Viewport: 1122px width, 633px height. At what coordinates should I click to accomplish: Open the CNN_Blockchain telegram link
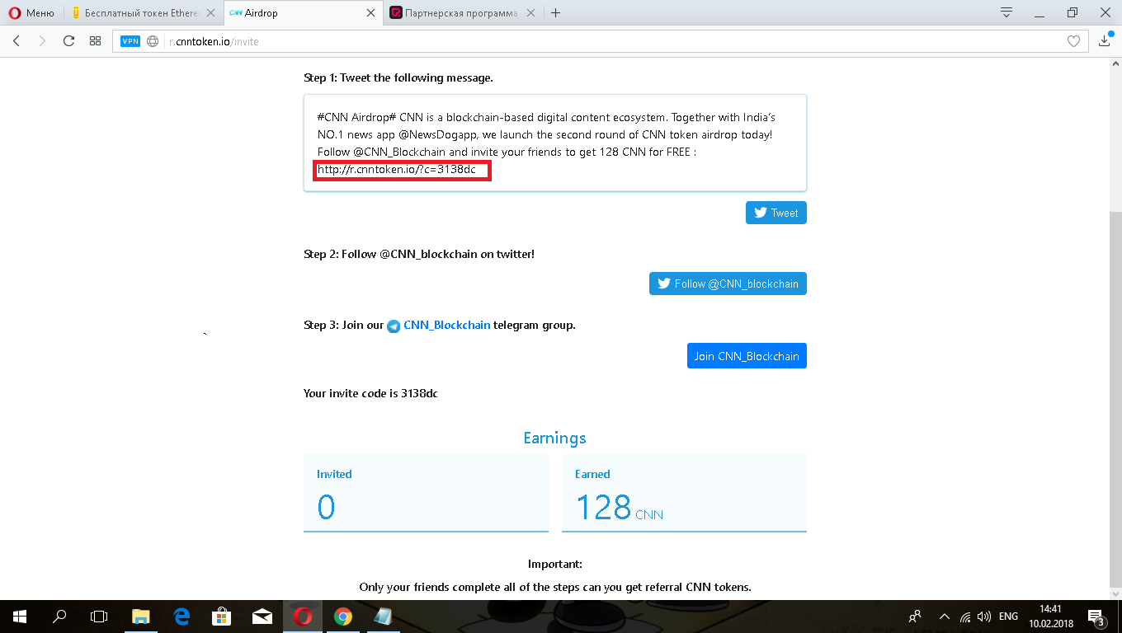click(x=446, y=325)
